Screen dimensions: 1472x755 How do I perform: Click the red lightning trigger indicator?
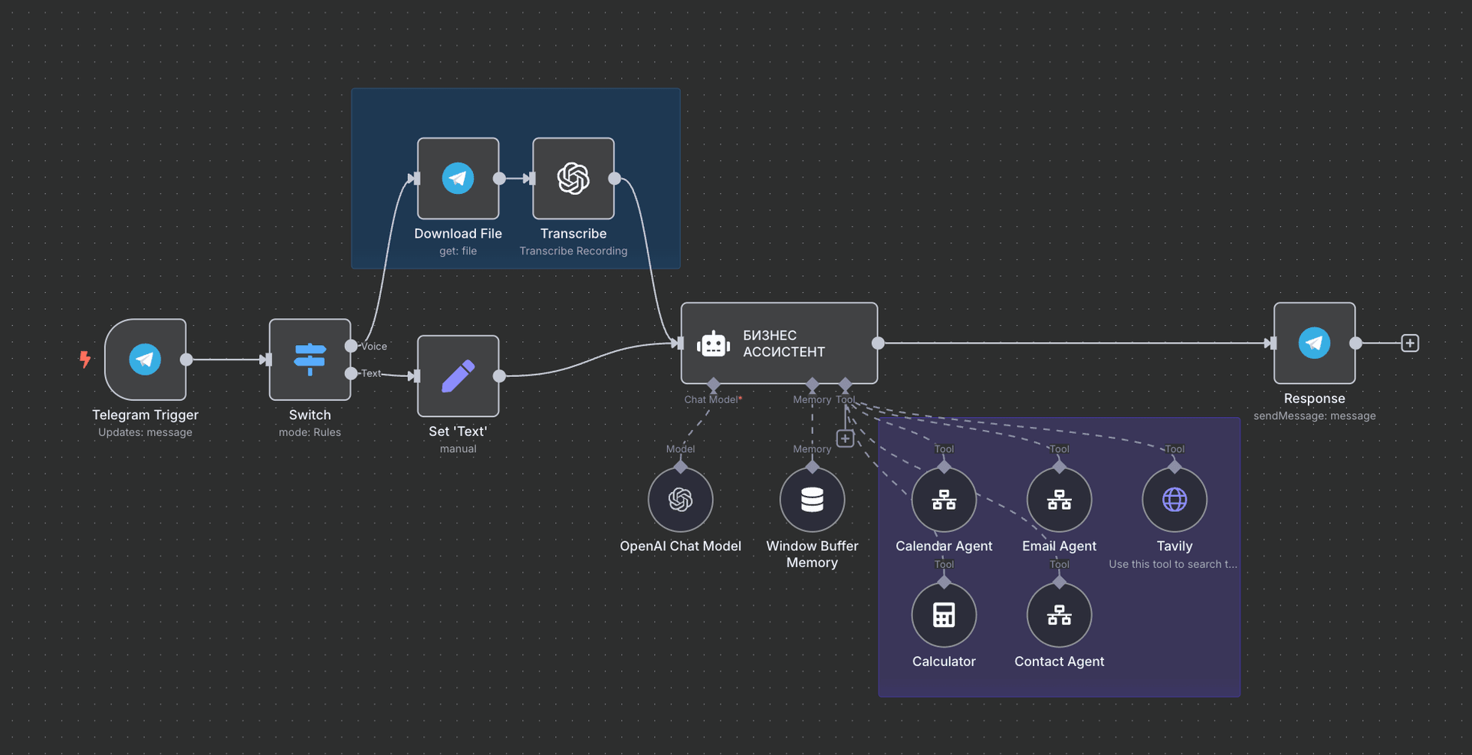pos(84,359)
